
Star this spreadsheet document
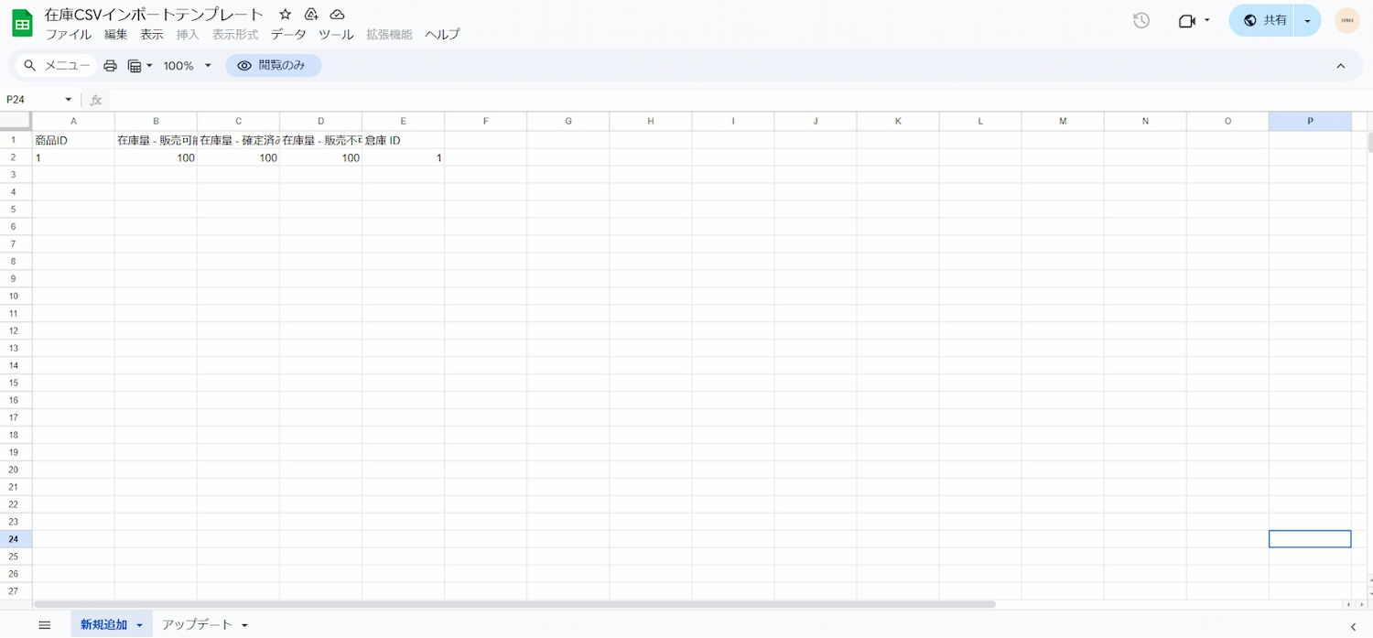click(x=286, y=15)
